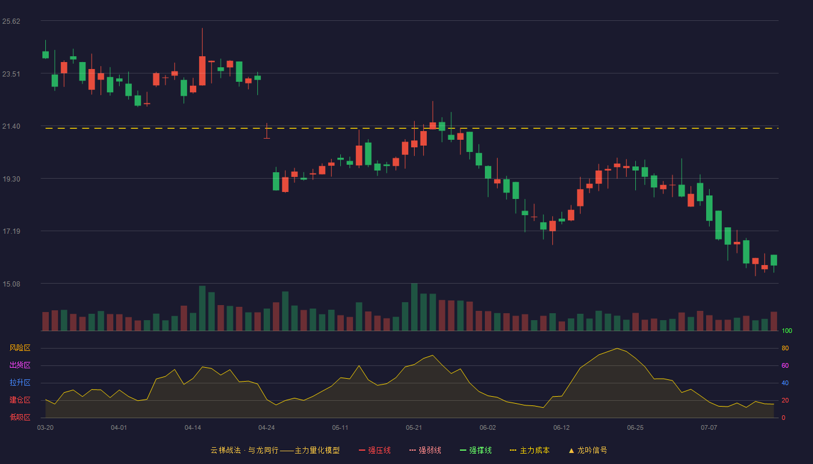This screenshot has width=813, height=464.
Task: Select the 风险区 zone label
Action: point(20,348)
